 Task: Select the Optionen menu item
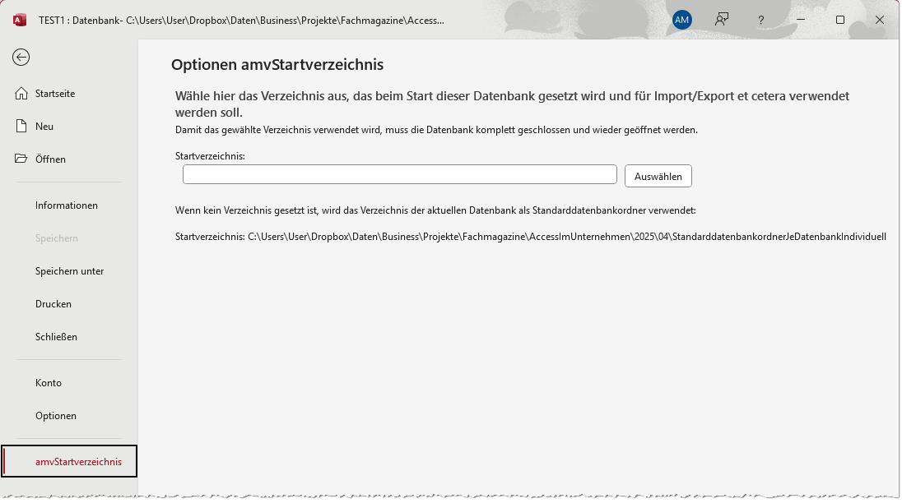click(x=55, y=415)
